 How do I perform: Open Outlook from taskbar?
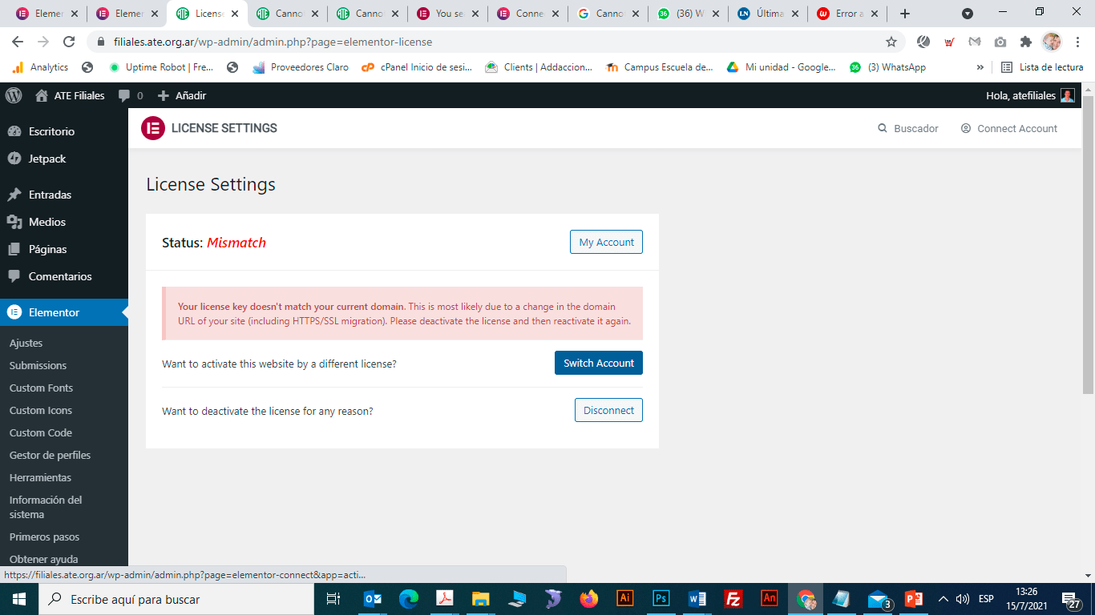click(373, 599)
